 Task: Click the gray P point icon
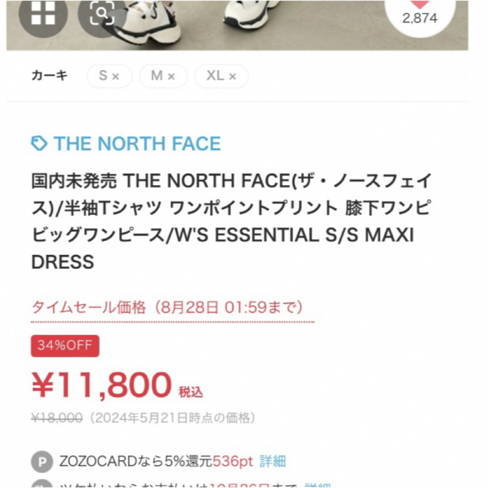42,461
